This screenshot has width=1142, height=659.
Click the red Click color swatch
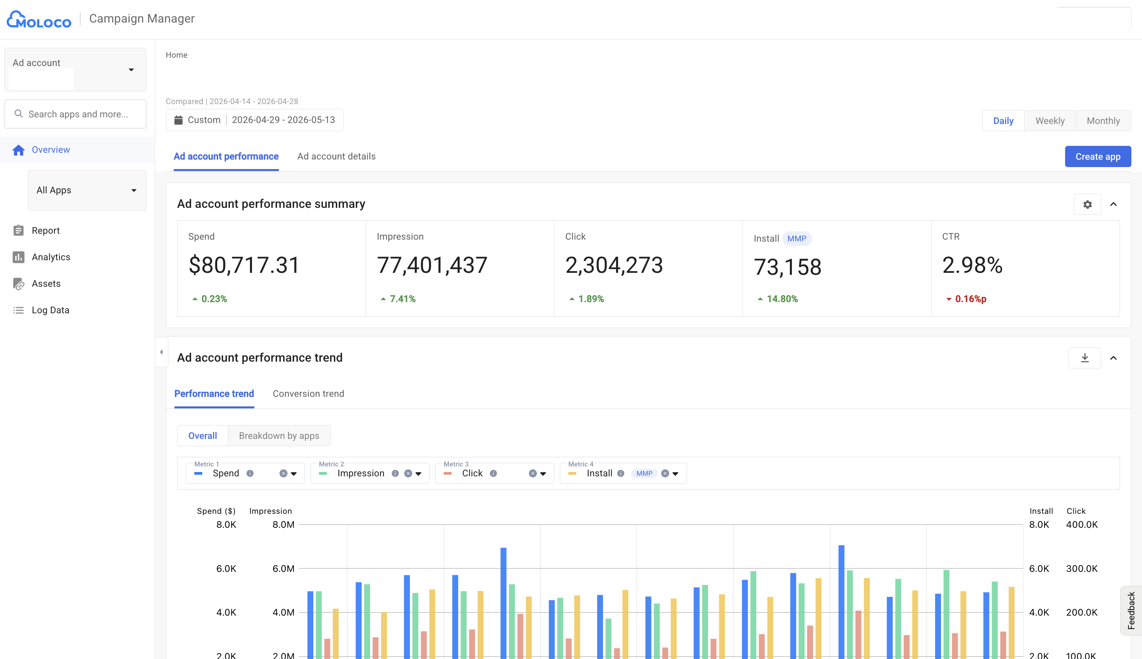[448, 473]
